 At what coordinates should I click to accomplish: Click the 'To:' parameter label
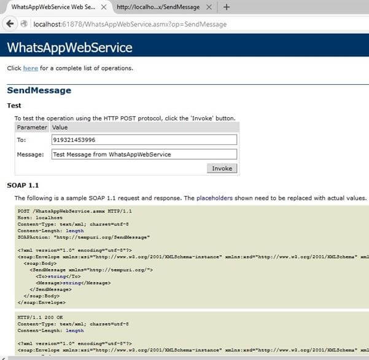point(21,140)
